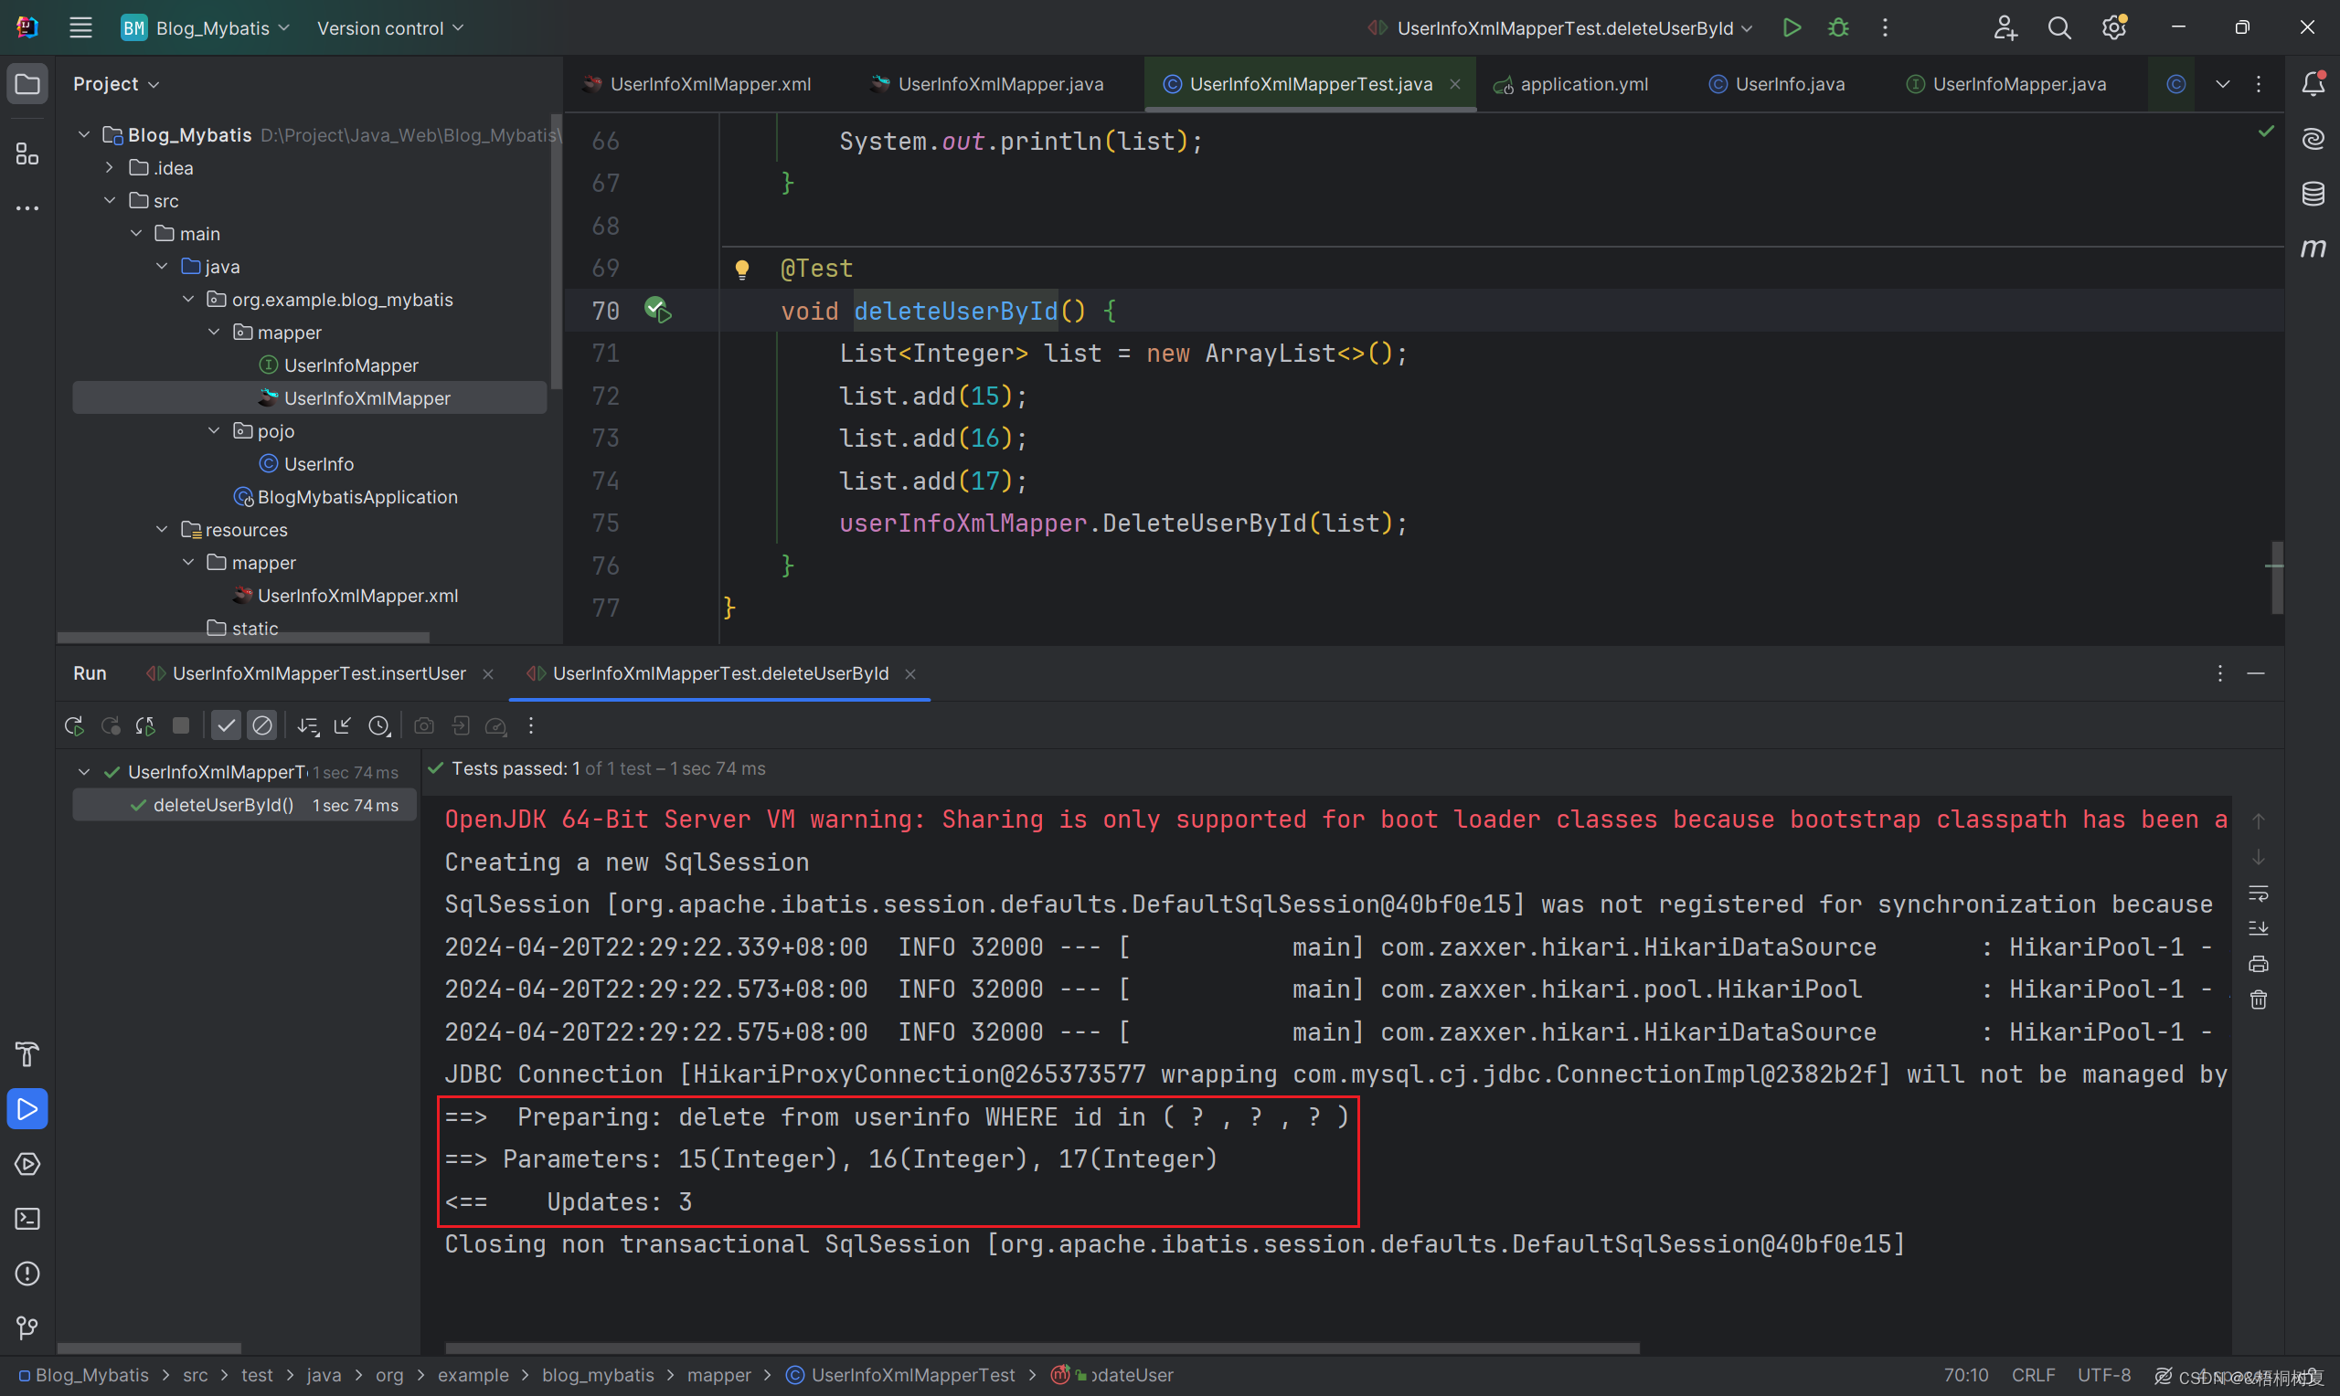2340x1396 pixels.
Task: Toggle Rerun Automatically button
Action: click(x=145, y=725)
